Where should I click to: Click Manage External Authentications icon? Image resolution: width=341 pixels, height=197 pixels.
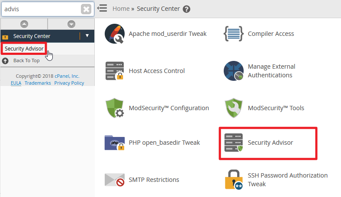pos(234,71)
